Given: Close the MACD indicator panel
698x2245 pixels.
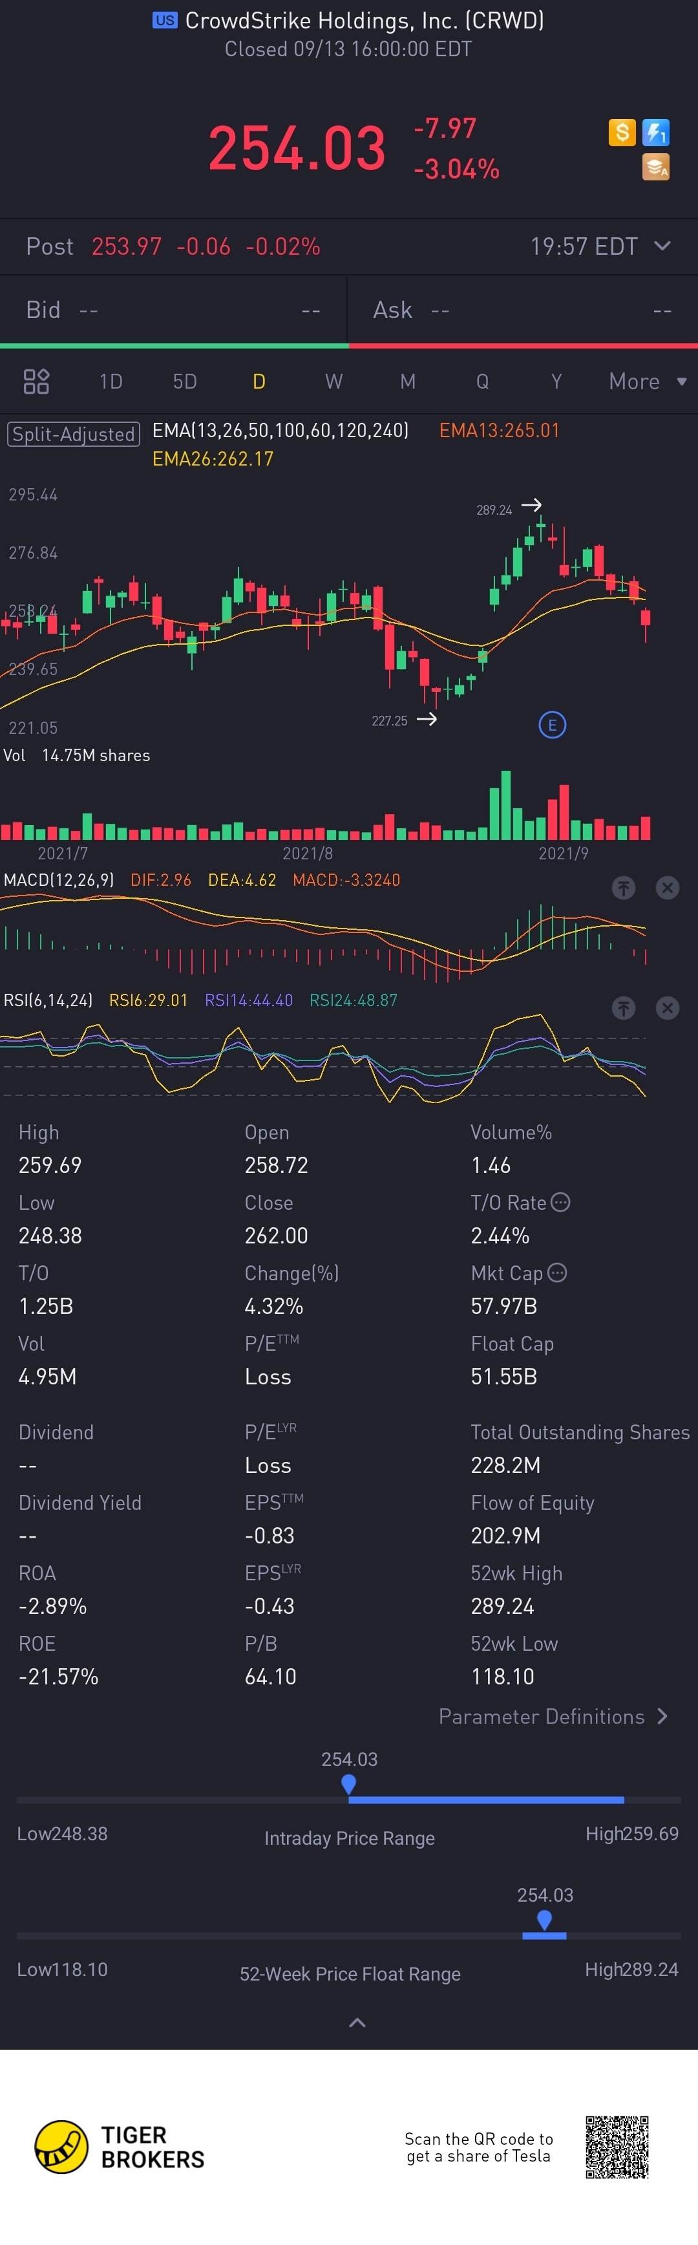Looking at the screenshot, I should (x=666, y=887).
